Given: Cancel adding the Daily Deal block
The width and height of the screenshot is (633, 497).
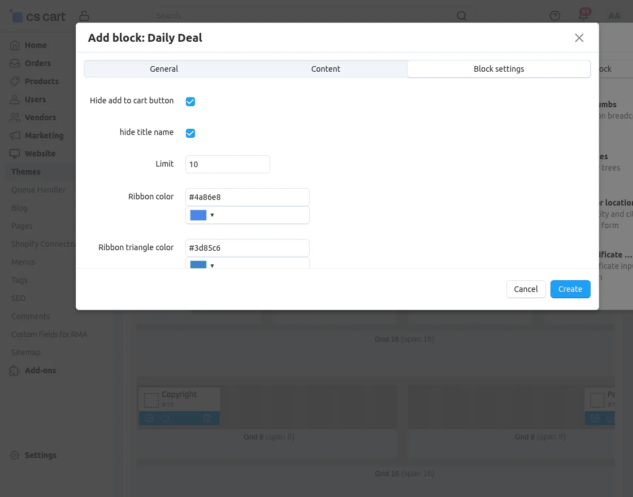Looking at the screenshot, I should (526, 289).
